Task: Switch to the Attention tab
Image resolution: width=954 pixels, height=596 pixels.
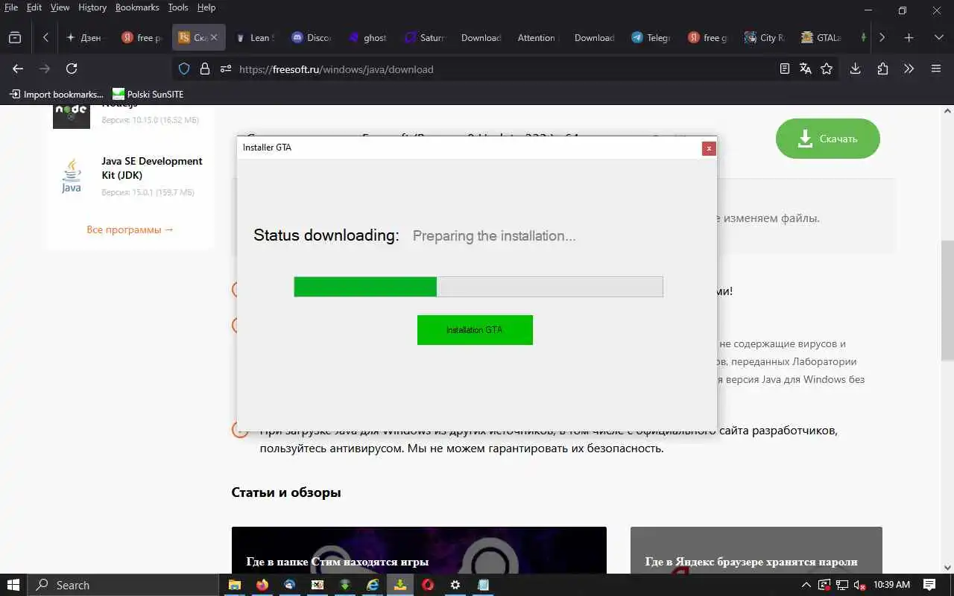Action: [537, 37]
